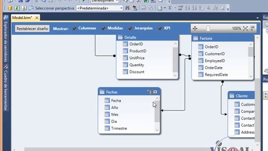Image resolution: width=268 pixels, height=151 pixels.
Task: Close the Model.bim tab
Action: click(x=37, y=18)
